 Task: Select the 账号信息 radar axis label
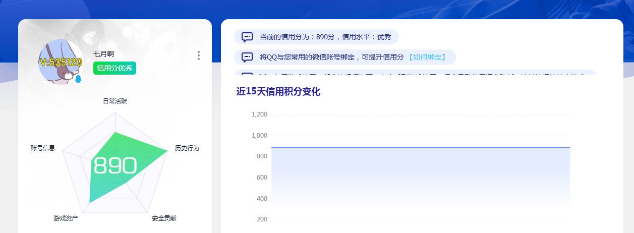[x=43, y=148]
